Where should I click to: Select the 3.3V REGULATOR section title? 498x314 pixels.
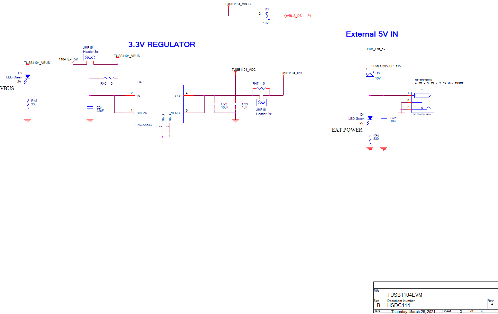tap(162, 44)
